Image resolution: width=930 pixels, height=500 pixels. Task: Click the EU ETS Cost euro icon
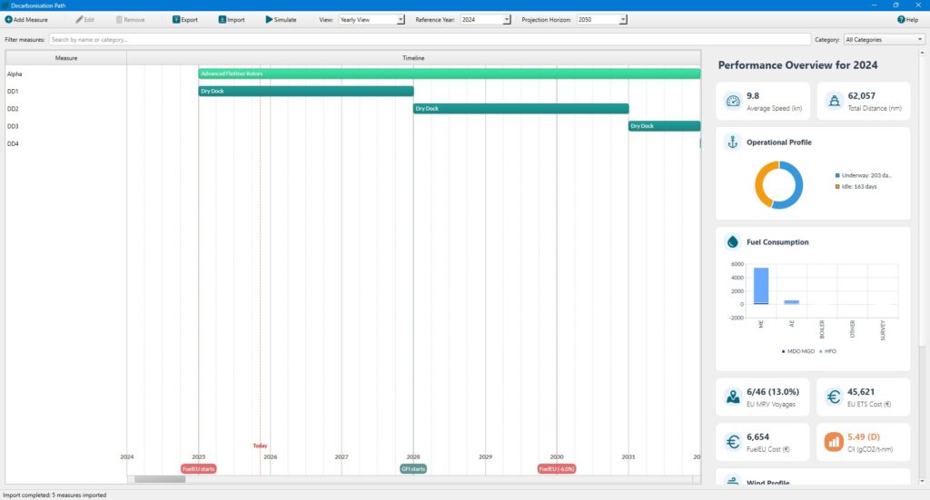tap(834, 397)
